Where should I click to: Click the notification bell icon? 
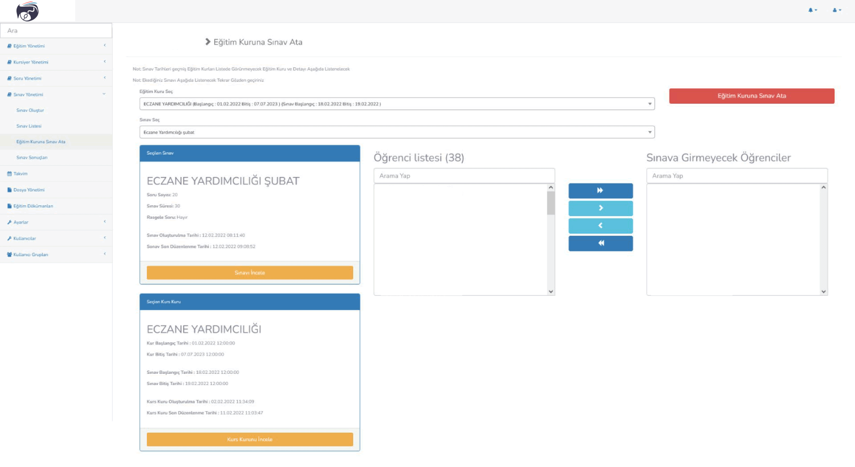pos(812,10)
